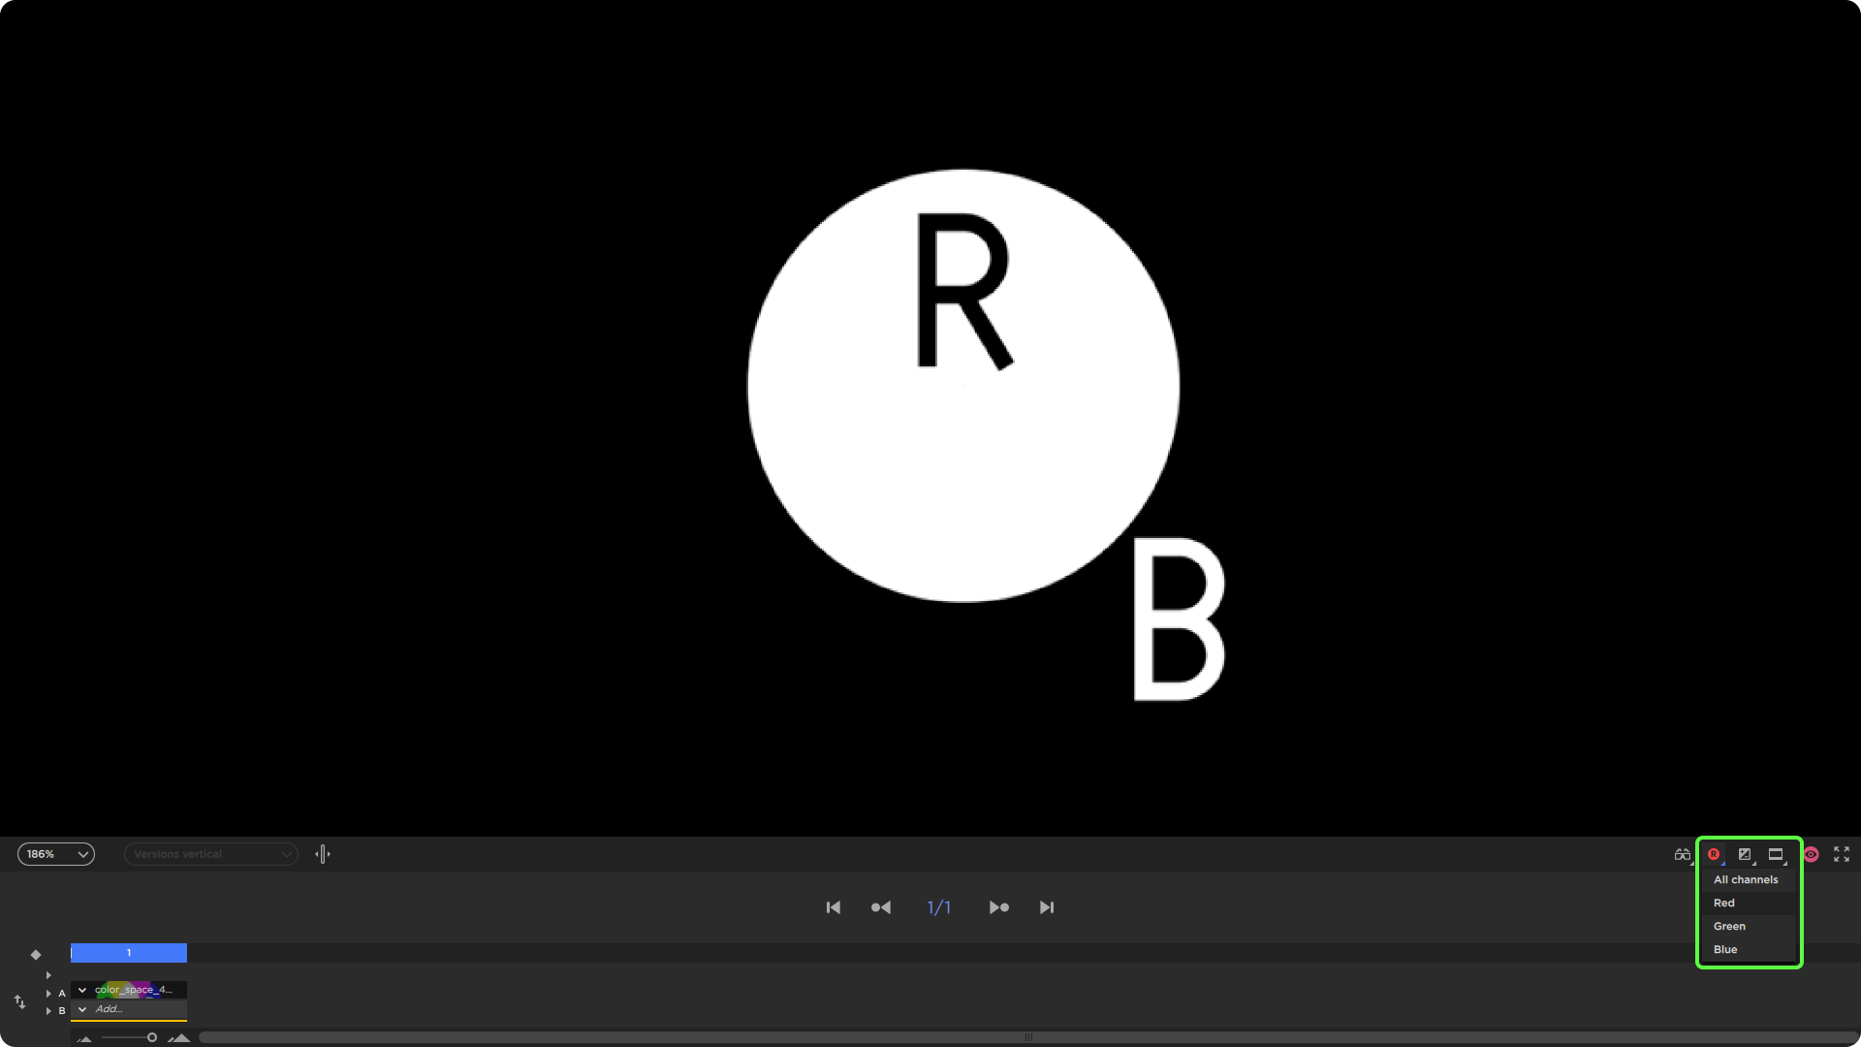This screenshot has width=1861, height=1047.
Task: Open the Versions vertical dropdown
Action: (210, 854)
